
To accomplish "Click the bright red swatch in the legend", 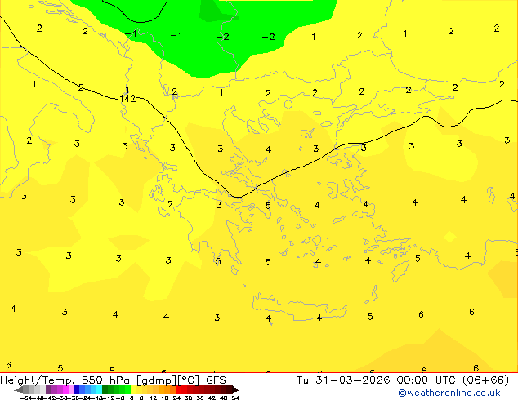I will point(178,389).
